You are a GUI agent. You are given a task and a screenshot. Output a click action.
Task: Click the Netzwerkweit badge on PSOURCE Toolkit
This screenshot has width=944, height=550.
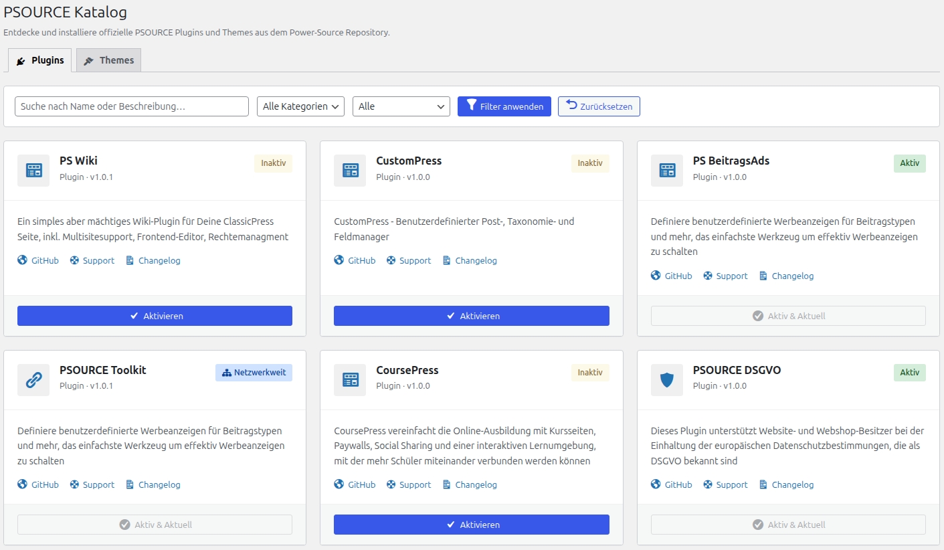(254, 373)
